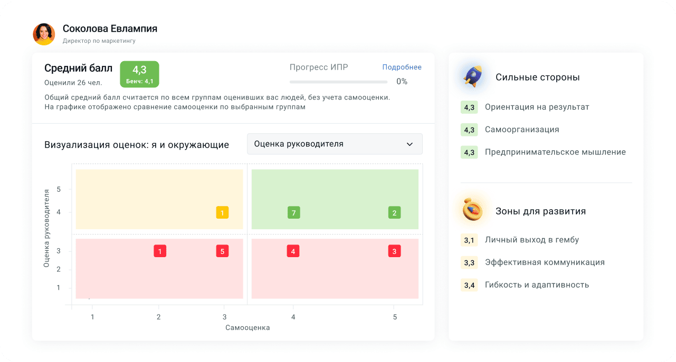Click the Прогресс ИПР progress bar
Screen dimensions: 676x362
click(x=338, y=82)
